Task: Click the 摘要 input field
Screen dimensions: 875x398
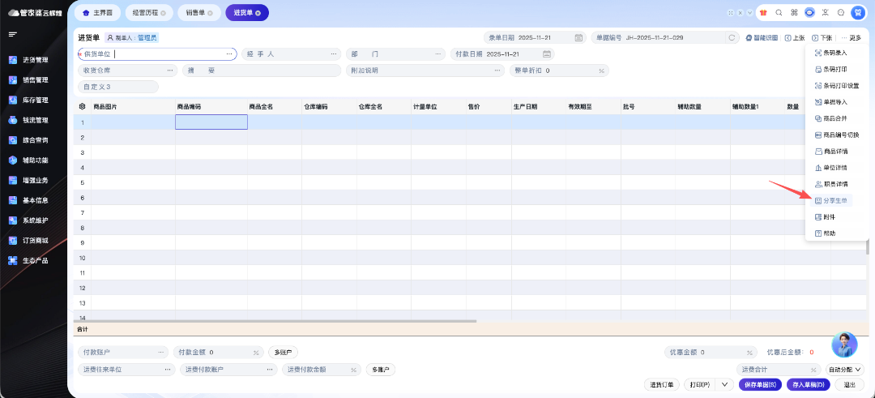Action: [x=275, y=71]
